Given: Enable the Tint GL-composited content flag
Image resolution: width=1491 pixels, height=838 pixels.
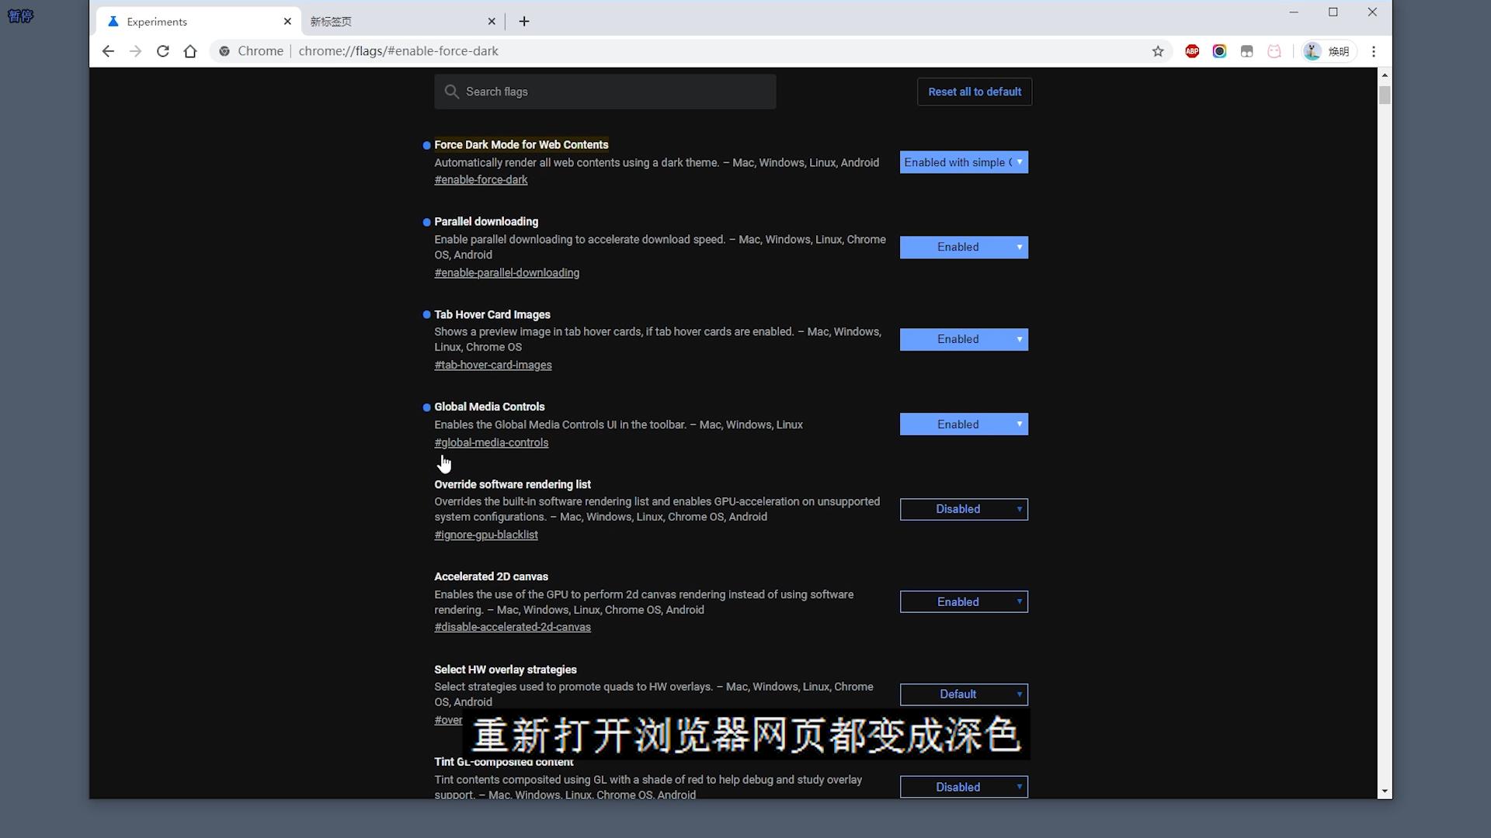Looking at the screenshot, I should click(x=963, y=787).
